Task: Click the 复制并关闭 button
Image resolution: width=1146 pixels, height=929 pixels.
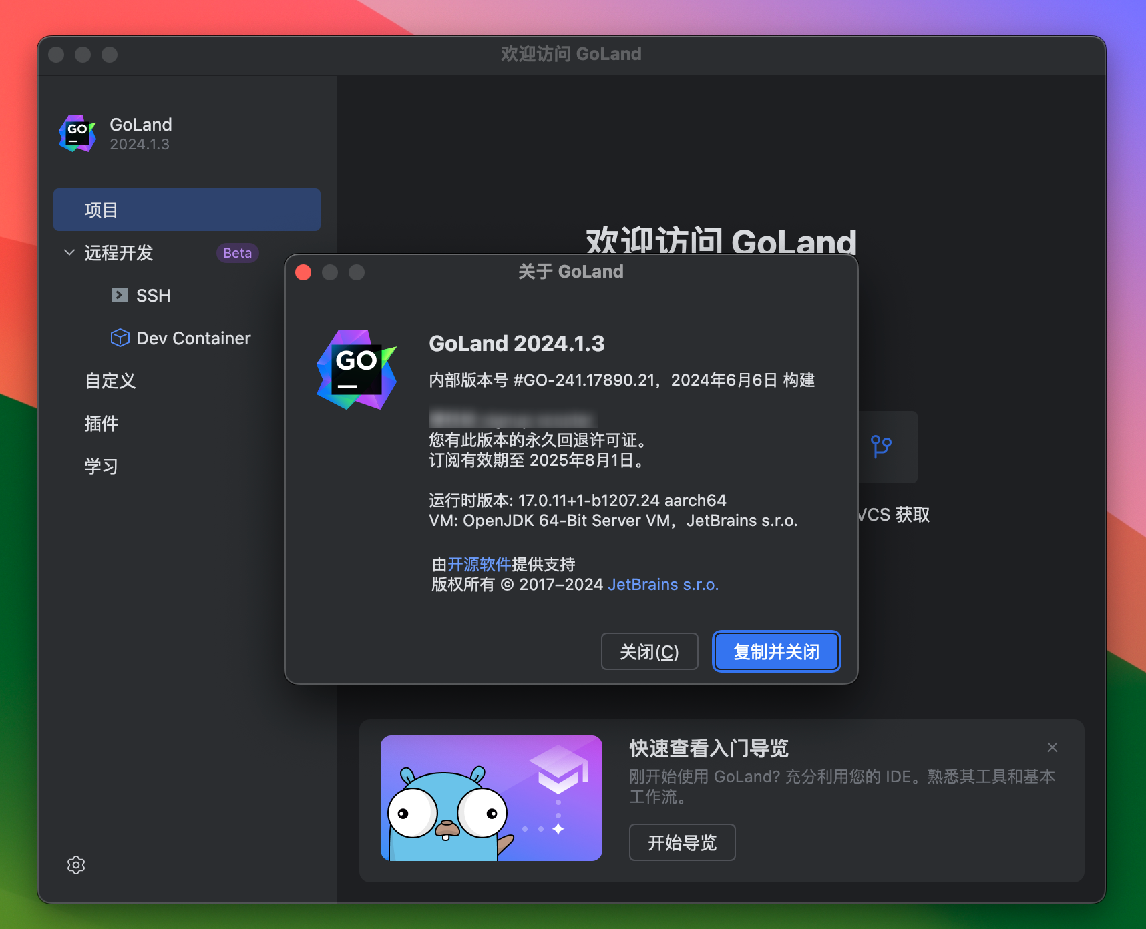Action: pyautogui.click(x=776, y=651)
